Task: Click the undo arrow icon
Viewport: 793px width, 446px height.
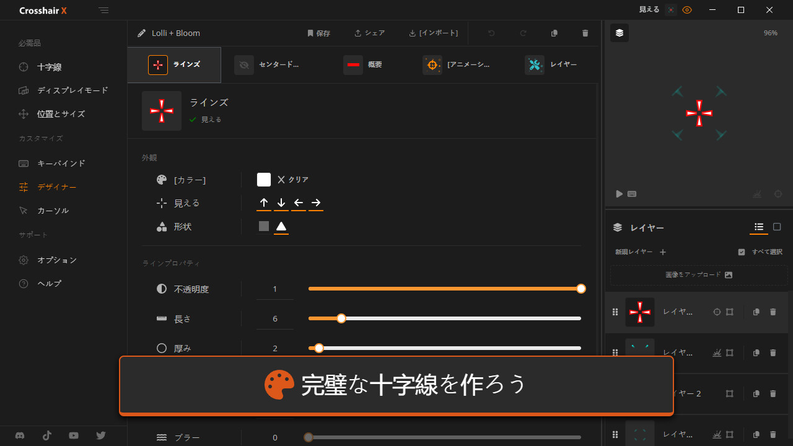Action: point(491,33)
